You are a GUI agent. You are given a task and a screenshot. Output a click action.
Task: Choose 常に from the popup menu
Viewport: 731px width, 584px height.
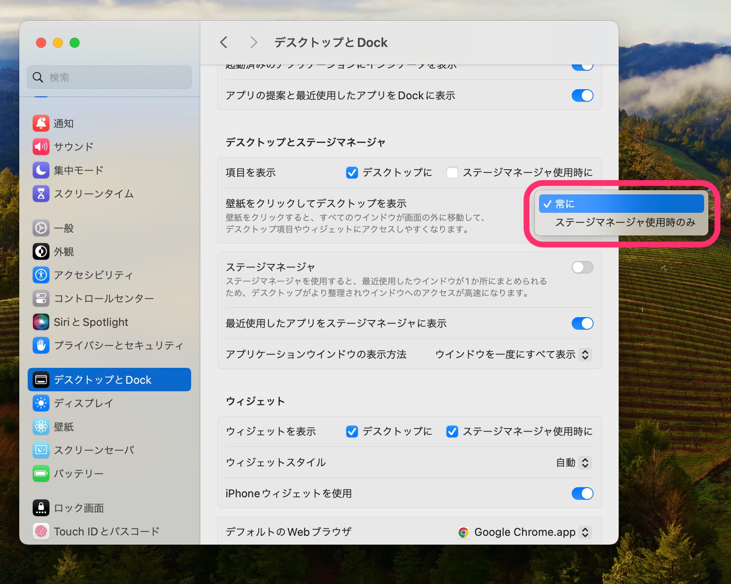click(621, 204)
